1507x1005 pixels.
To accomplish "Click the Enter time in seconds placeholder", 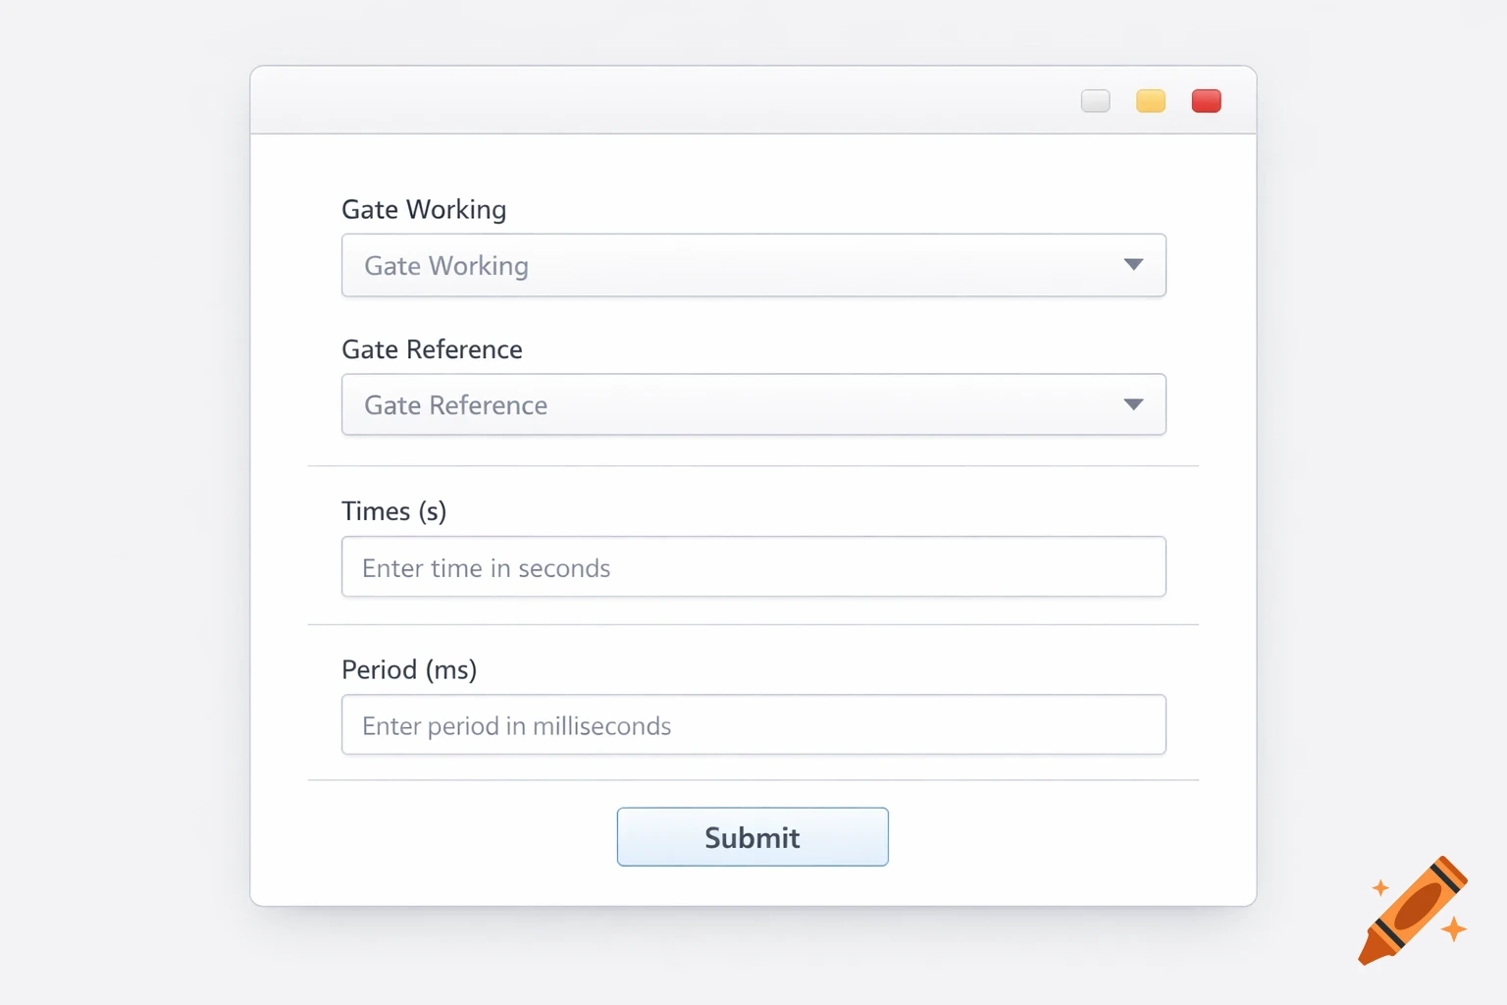I will 487,567.
